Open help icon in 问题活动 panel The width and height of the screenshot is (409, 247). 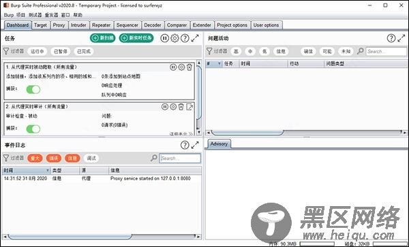(x=391, y=38)
